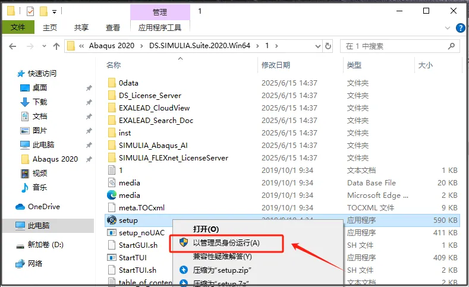Expand hidden breadcrumb path double chevron
The width and height of the screenshot is (469, 287).
81,46
